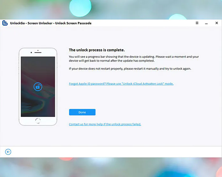Open the Forgot Apple ID password link
Image resolution: width=222 pixels, height=177 pixels.
pos(121,84)
